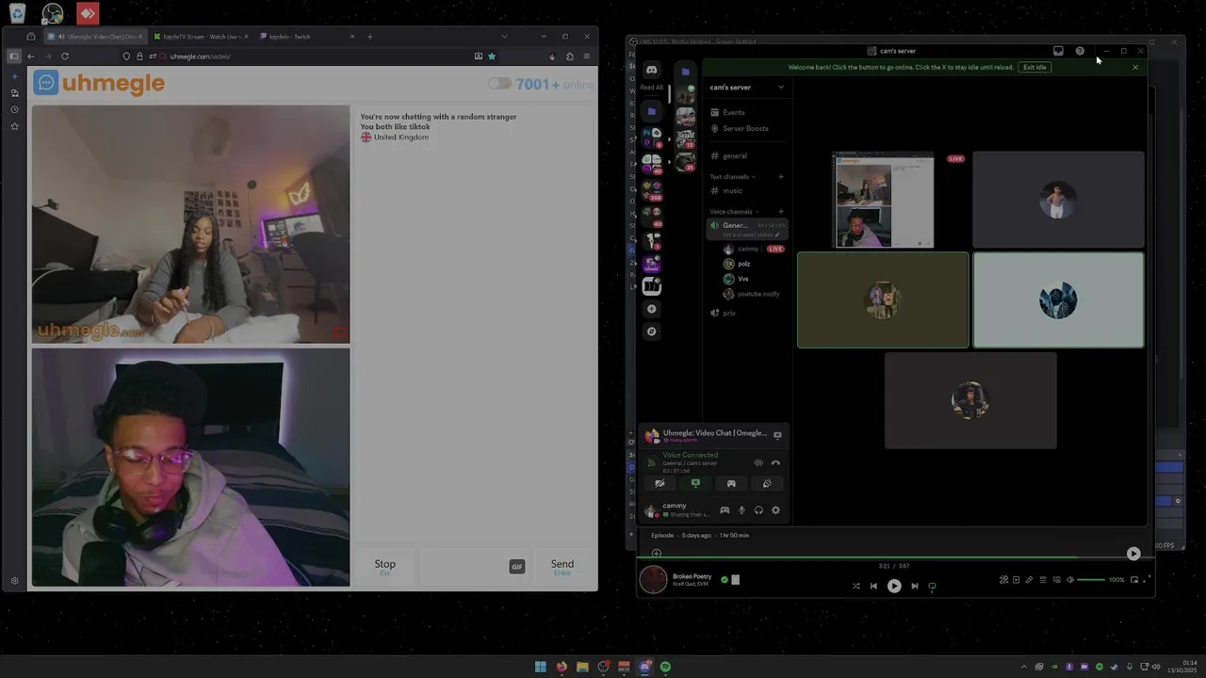Click the Send button in Uhmegle chat
Image resolution: width=1206 pixels, height=678 pixels.
pos(562,566)
